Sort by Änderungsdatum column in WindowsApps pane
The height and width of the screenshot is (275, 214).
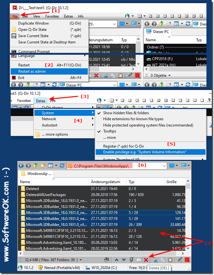(x=108, y=182)
